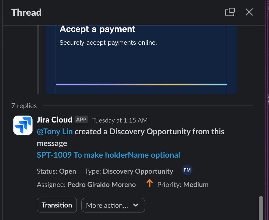The height and width of the screenshot is (220, 269).
Task: Close the Thread panel
Action: (249, 12)
